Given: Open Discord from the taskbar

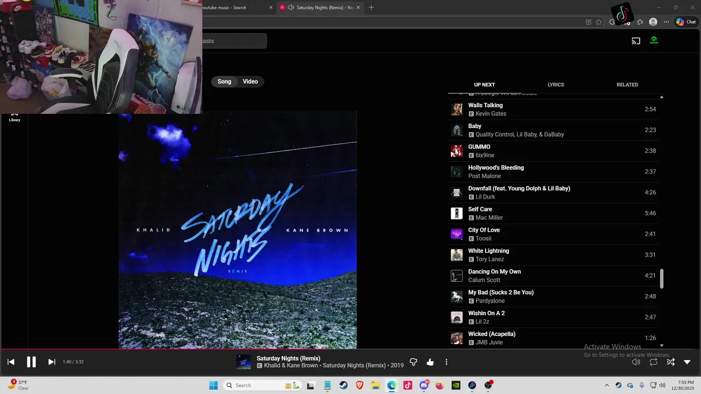Looking at the screenshot, I should (x=424, y=385).
